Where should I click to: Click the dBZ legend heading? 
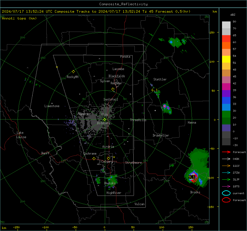[233, 15]
